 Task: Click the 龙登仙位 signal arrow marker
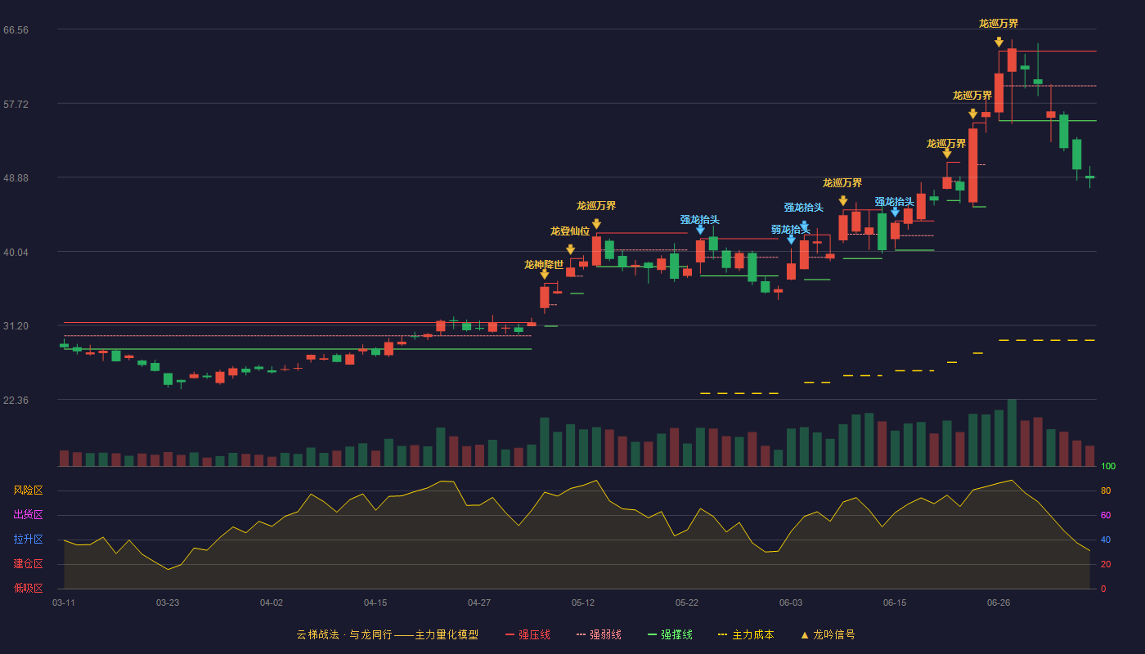[x=571, y=249]
